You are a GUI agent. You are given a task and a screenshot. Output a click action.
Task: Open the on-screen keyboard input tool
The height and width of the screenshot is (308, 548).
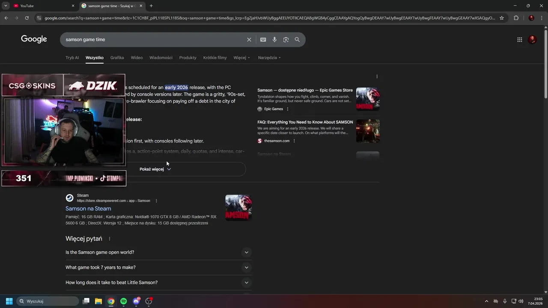(263, 39)
